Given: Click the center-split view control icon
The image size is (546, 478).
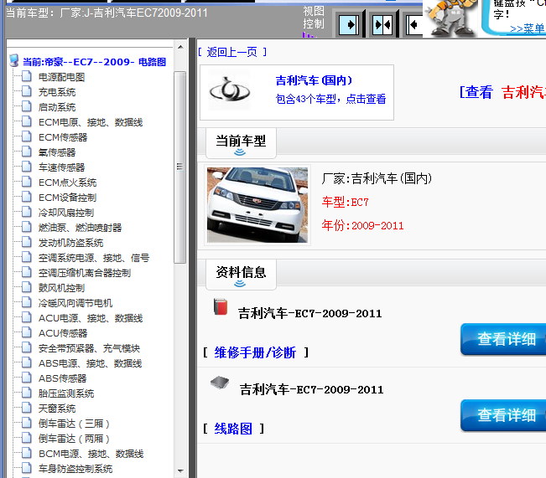Looking at the screenshot, I should (382, 25).
